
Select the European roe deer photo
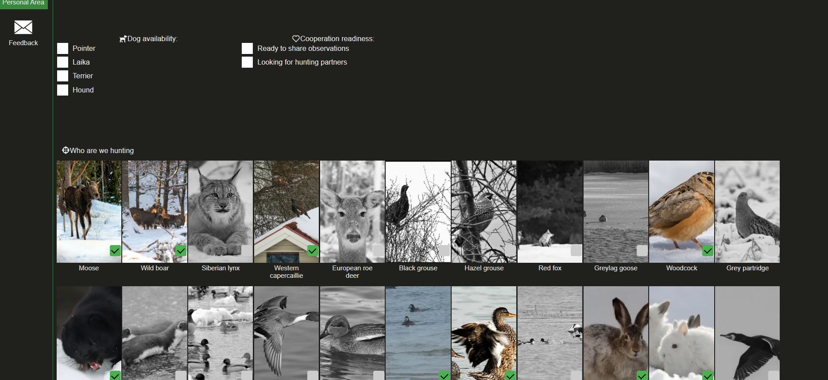point(352,211)
